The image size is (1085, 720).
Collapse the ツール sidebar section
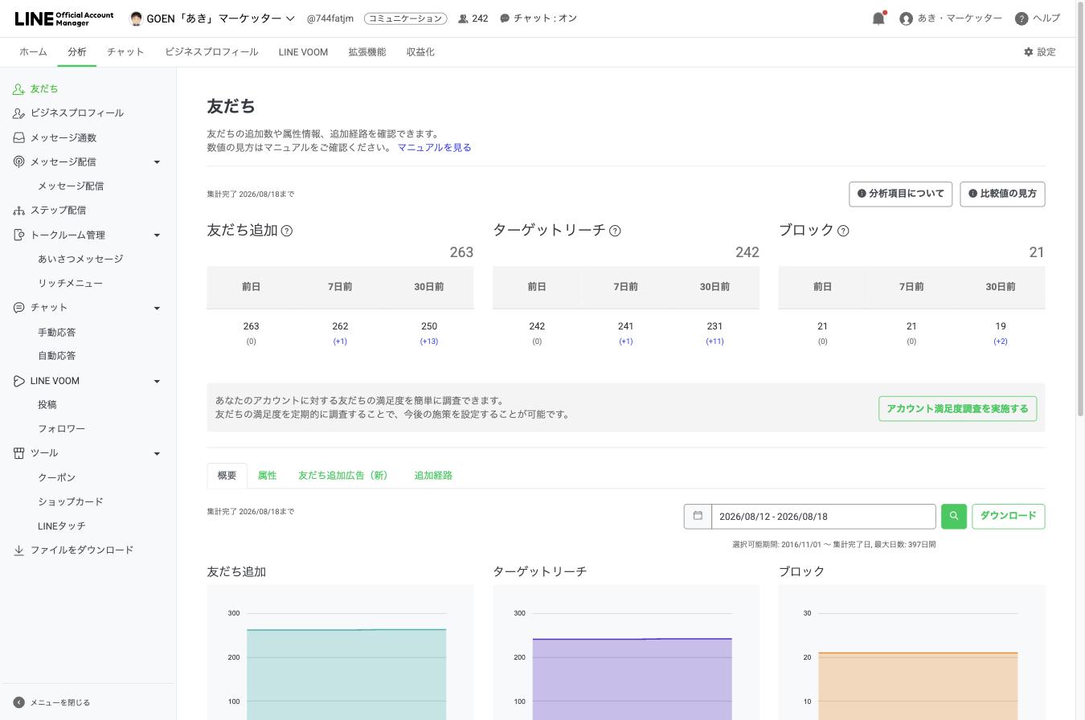click(x=157, y=453)
